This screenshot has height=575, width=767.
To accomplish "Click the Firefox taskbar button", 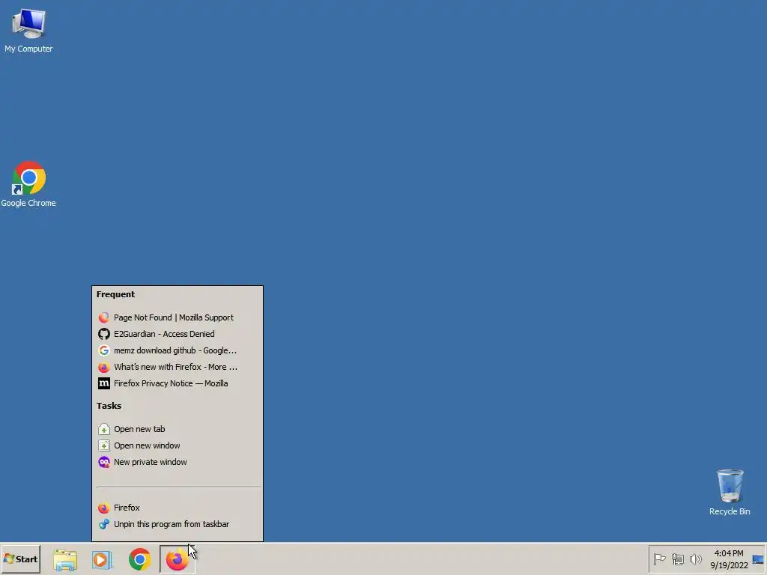I will pos(177,559).
